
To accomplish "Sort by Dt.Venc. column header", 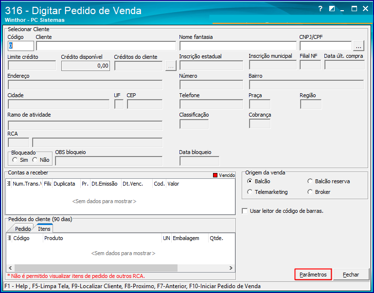I will (x=137, y=184).
